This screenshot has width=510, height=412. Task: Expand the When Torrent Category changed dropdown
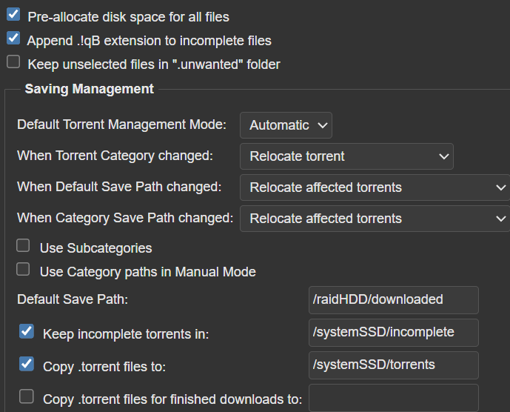[x=346, y=156]
